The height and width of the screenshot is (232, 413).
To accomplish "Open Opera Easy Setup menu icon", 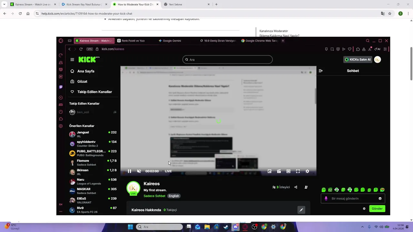I will [x=385, y=49].
